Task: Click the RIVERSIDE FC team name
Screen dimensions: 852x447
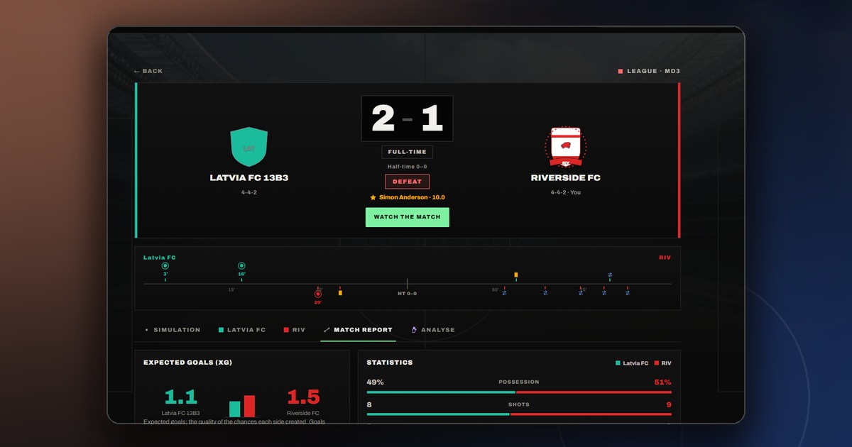Action: coord(566,178)
